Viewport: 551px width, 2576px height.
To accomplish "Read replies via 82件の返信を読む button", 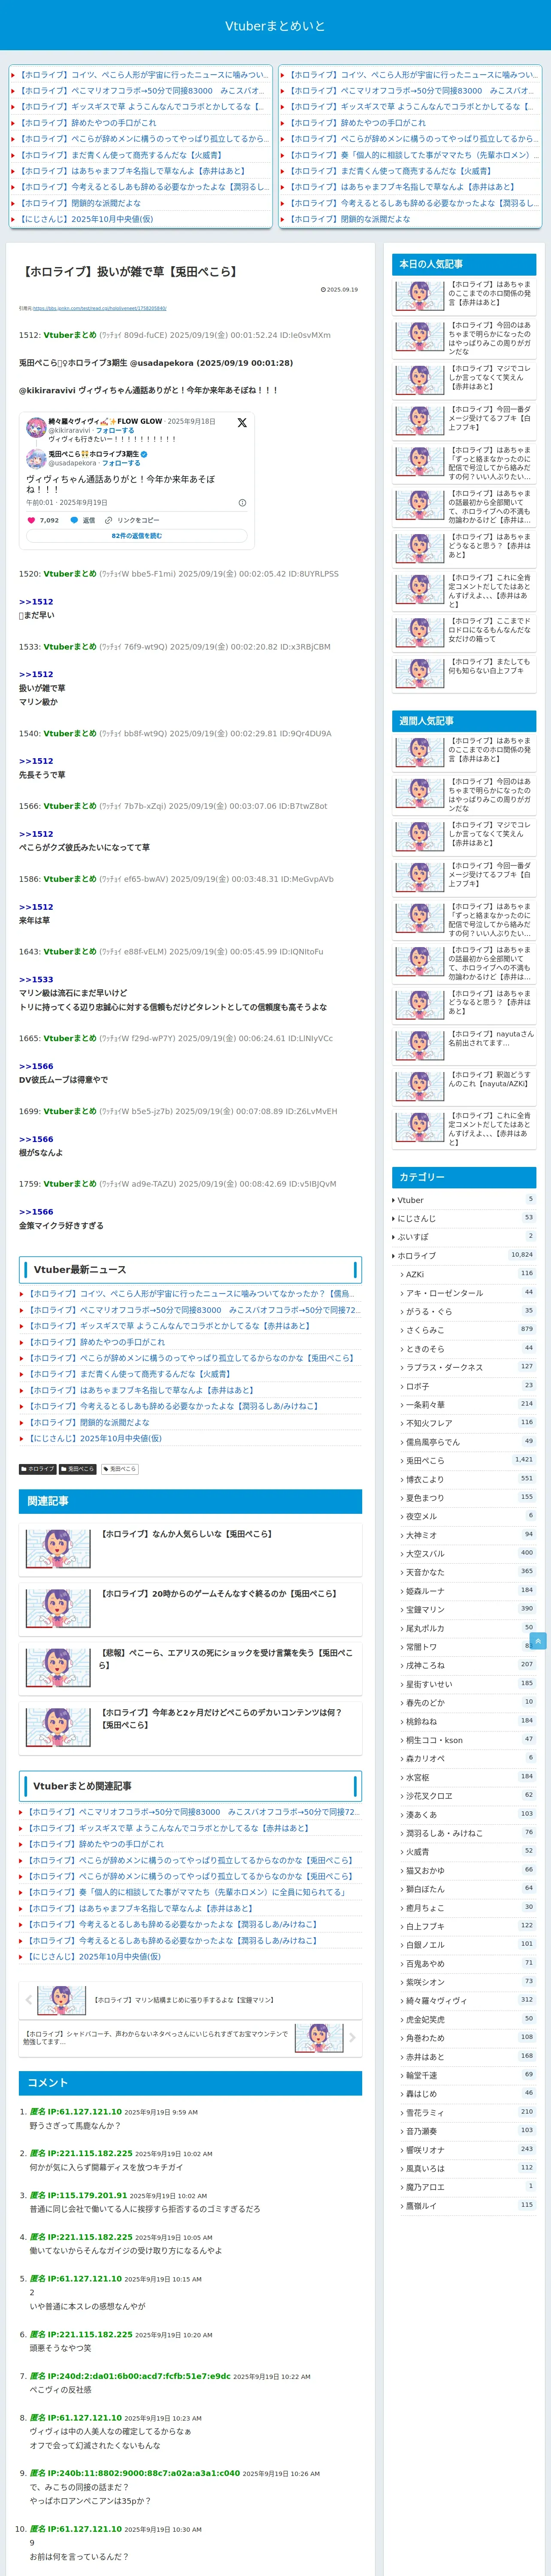I will click(x=136, y=536).
